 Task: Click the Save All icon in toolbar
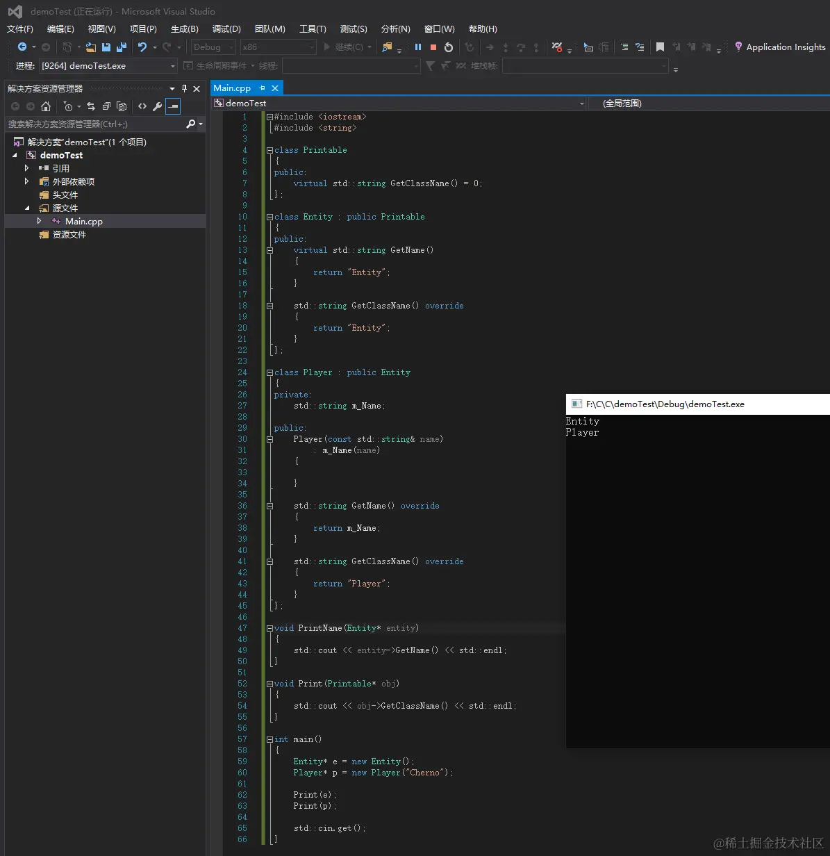[122, 47]
